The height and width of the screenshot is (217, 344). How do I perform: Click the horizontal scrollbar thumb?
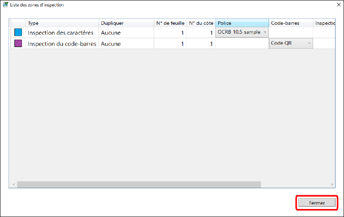point(138,184)
